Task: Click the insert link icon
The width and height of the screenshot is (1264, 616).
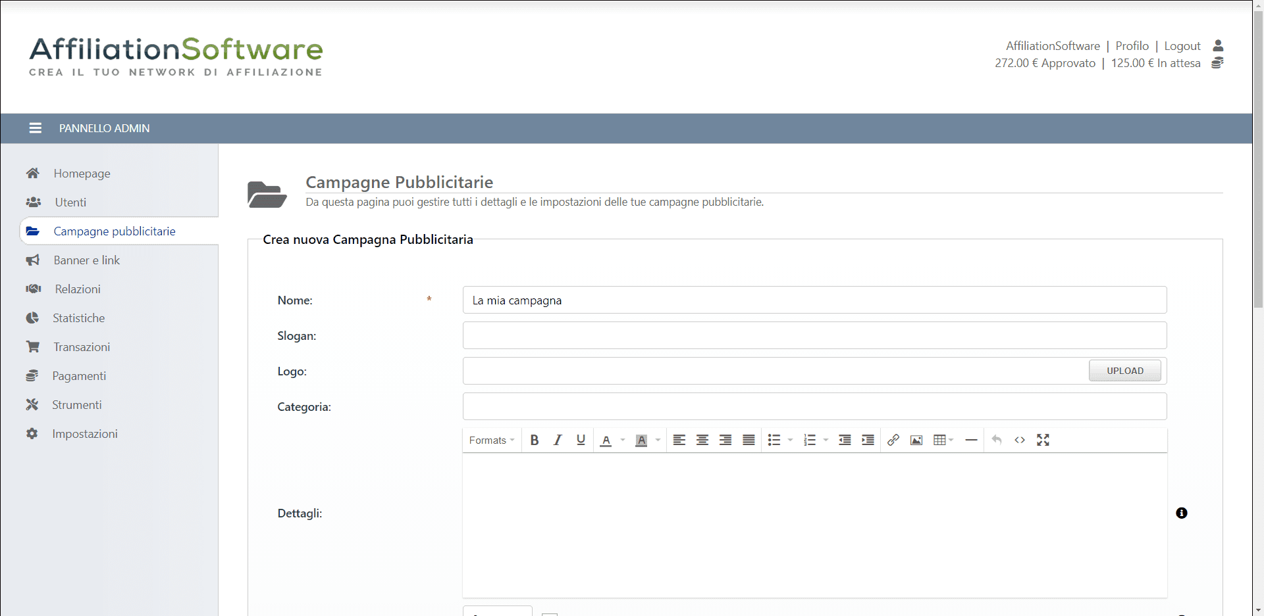Action: pyautogui.click(x=893, y=440)
